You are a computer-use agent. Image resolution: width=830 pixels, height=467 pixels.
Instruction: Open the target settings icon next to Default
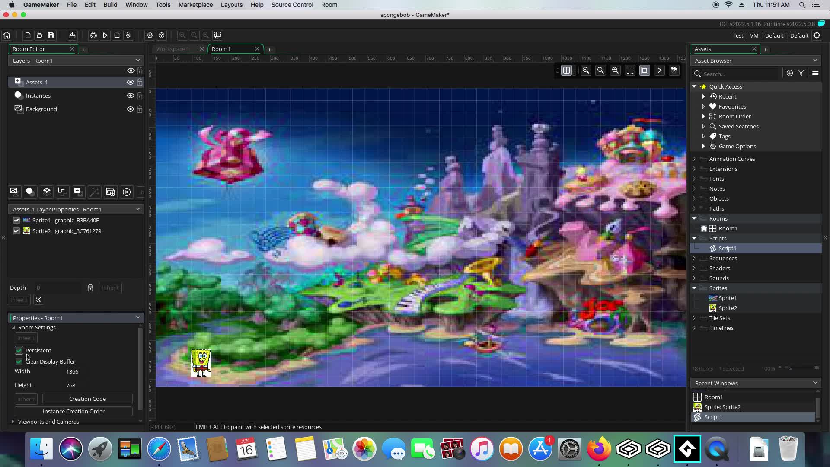coord(817,35)
